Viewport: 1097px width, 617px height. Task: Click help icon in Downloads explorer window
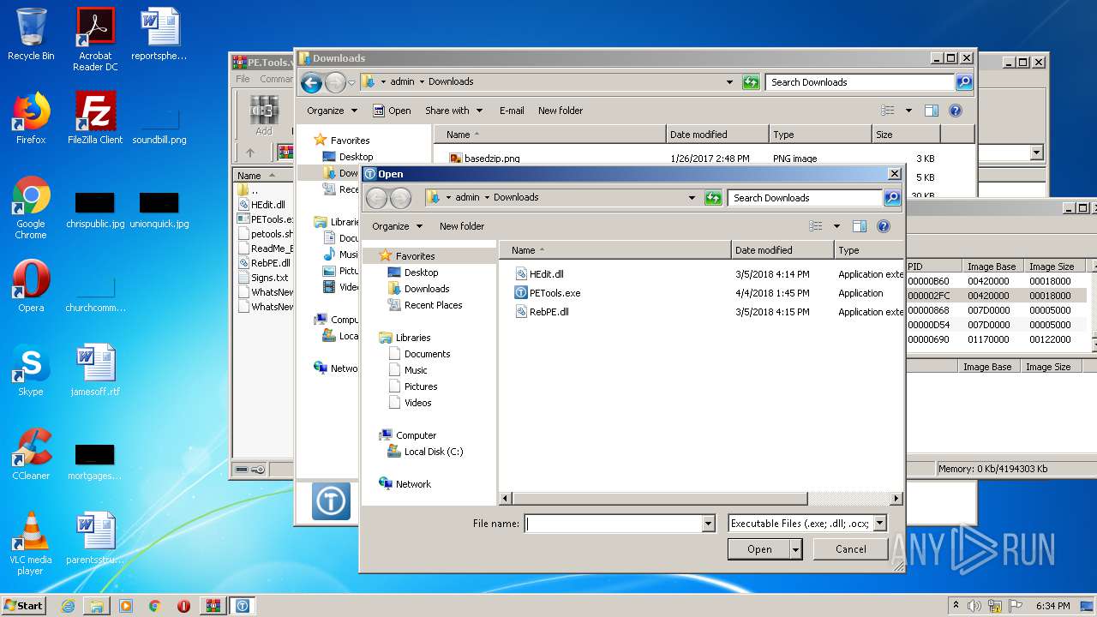956,111
